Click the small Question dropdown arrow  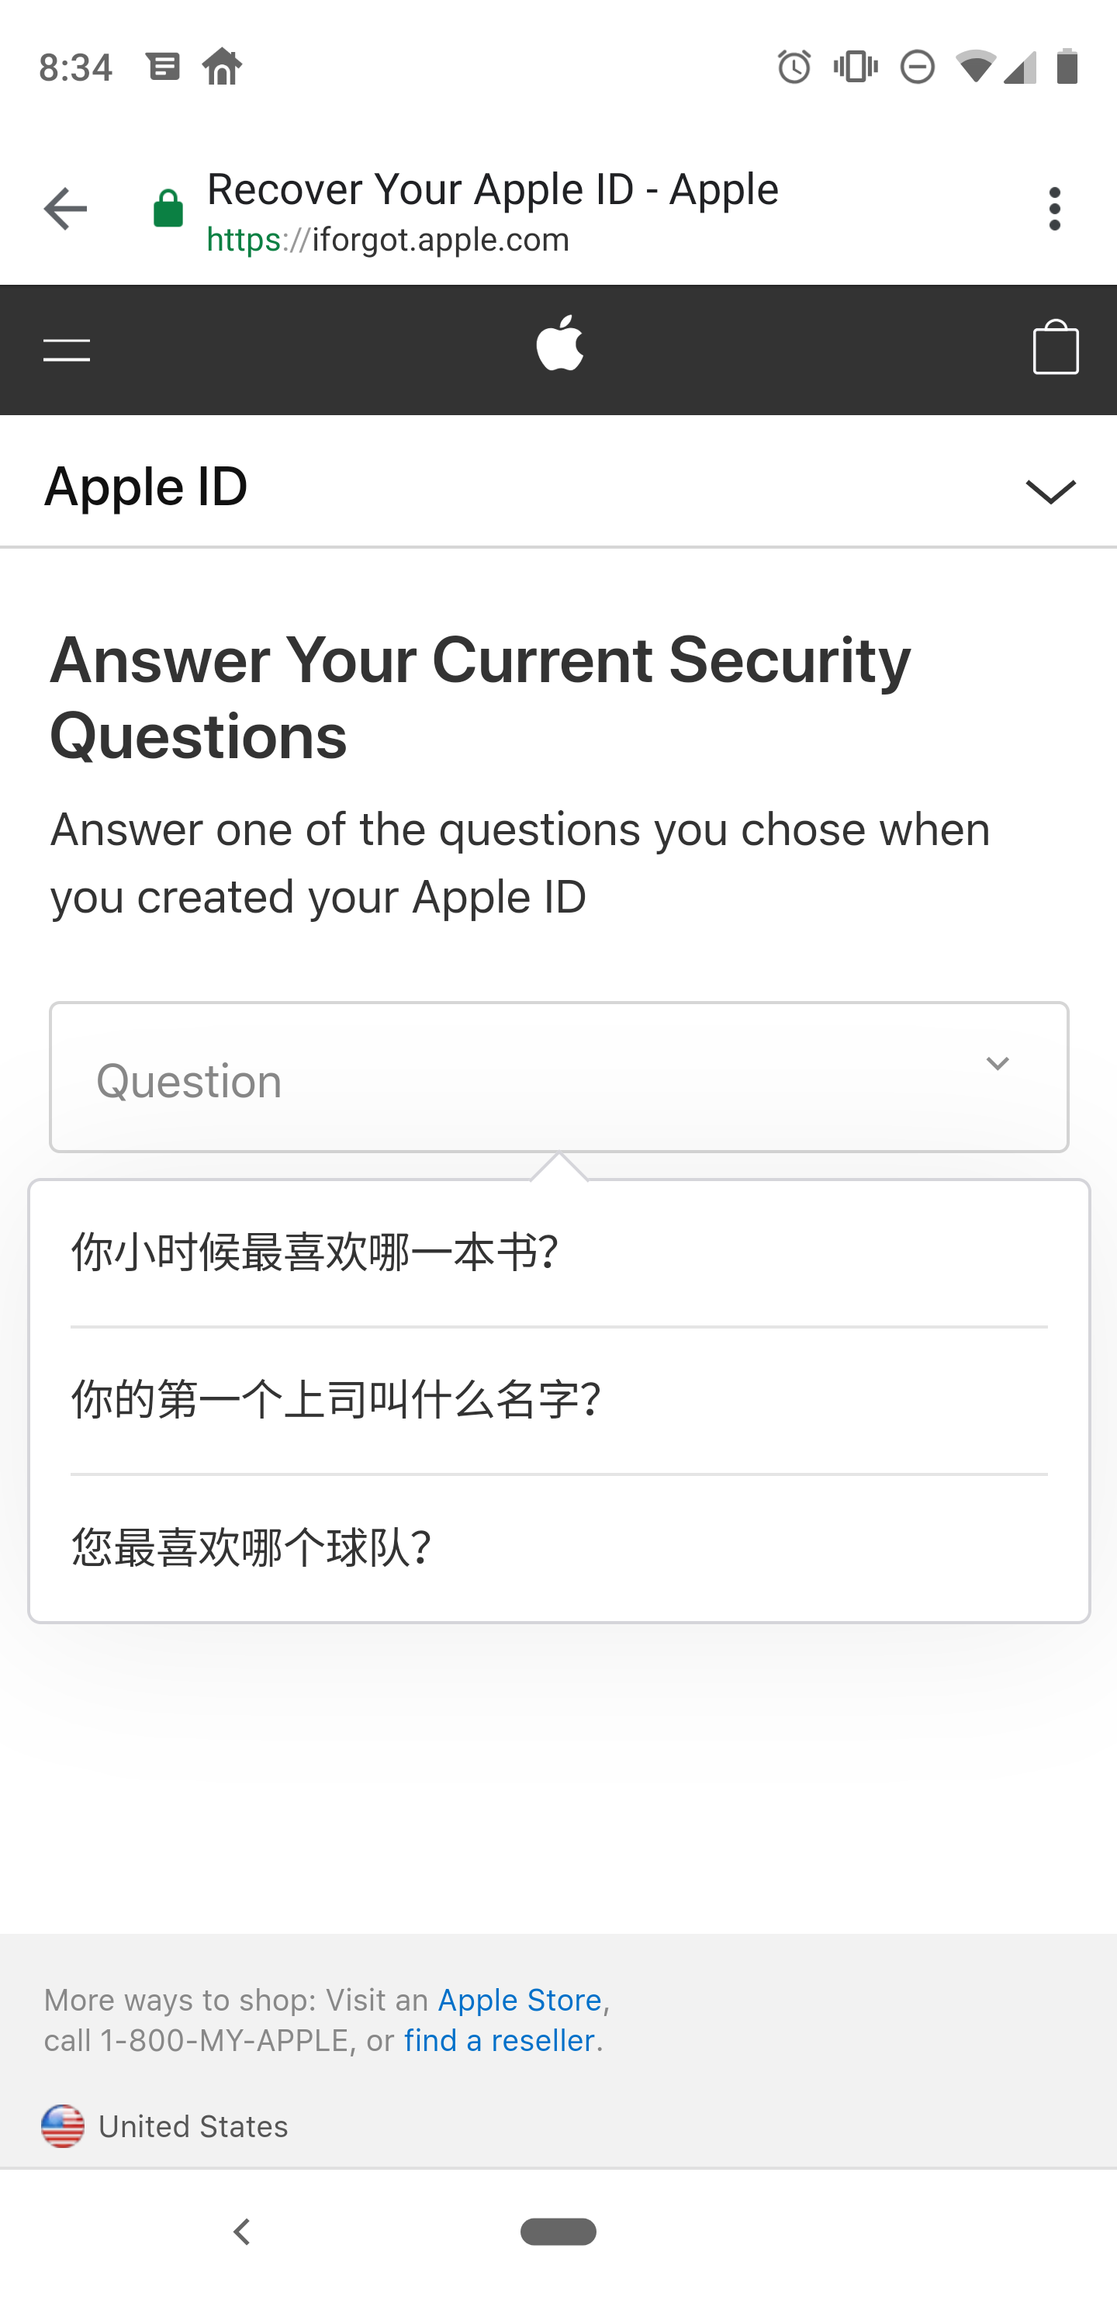tap(998, 1064)
